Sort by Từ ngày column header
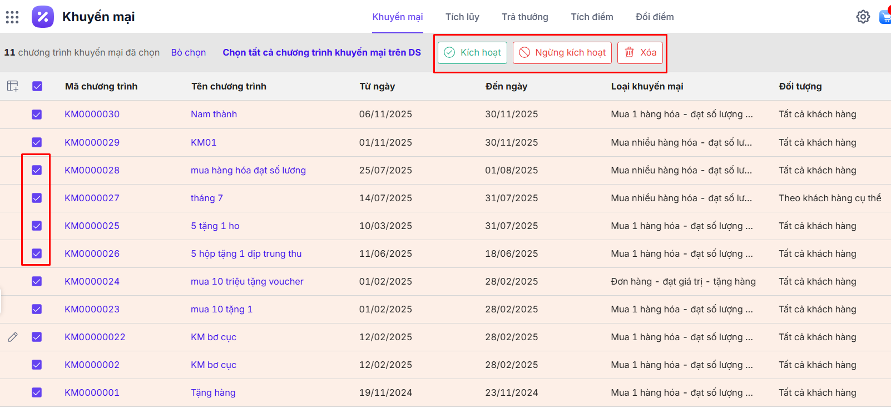The width and height of the screenshot is (891, 418). click(377, 86)
